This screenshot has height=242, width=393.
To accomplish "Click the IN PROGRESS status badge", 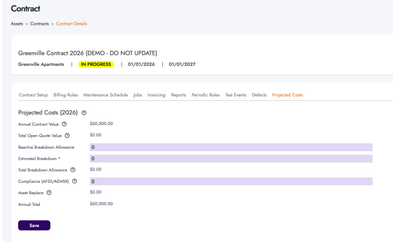I will point(96,64).
